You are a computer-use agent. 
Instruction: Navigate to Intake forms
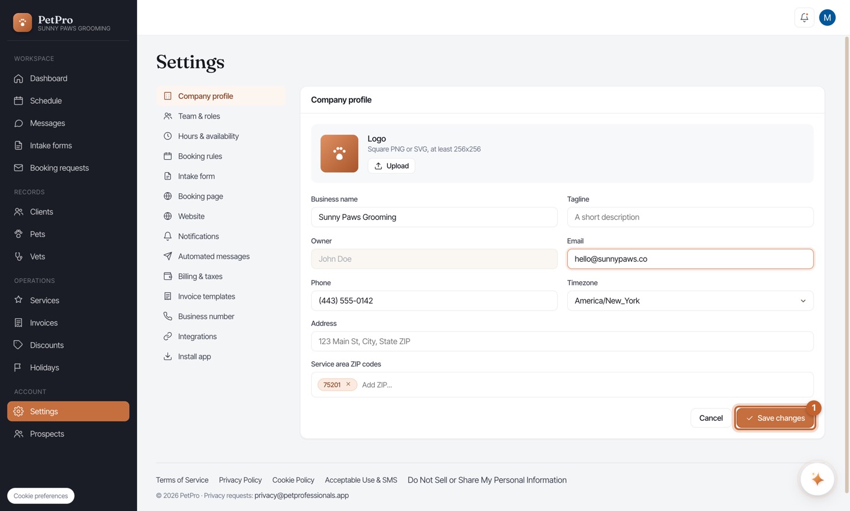click(68, 146)
